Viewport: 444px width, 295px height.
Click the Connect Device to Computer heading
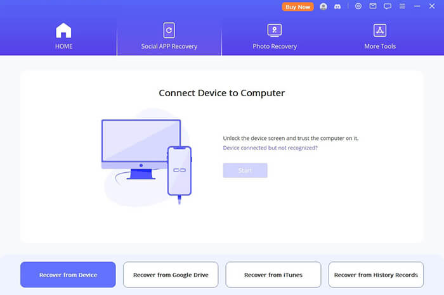(222, 93)
